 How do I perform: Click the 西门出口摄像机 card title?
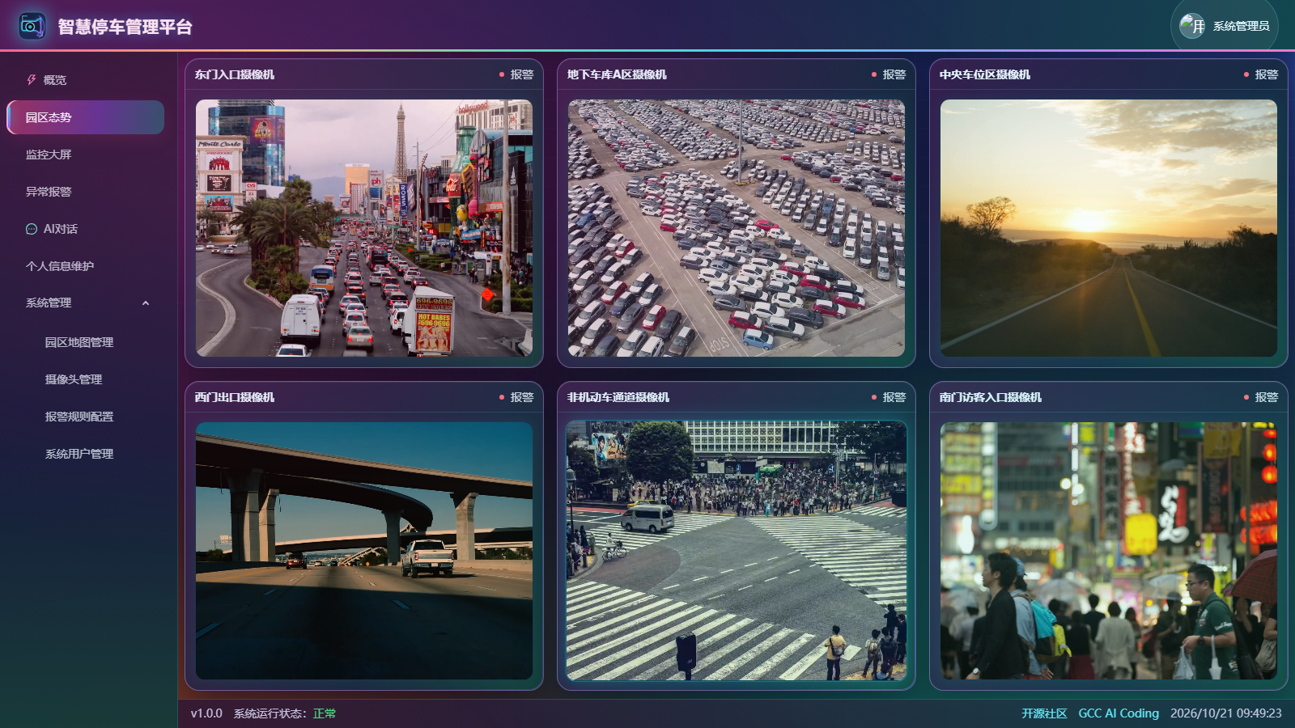click(235, 397)
